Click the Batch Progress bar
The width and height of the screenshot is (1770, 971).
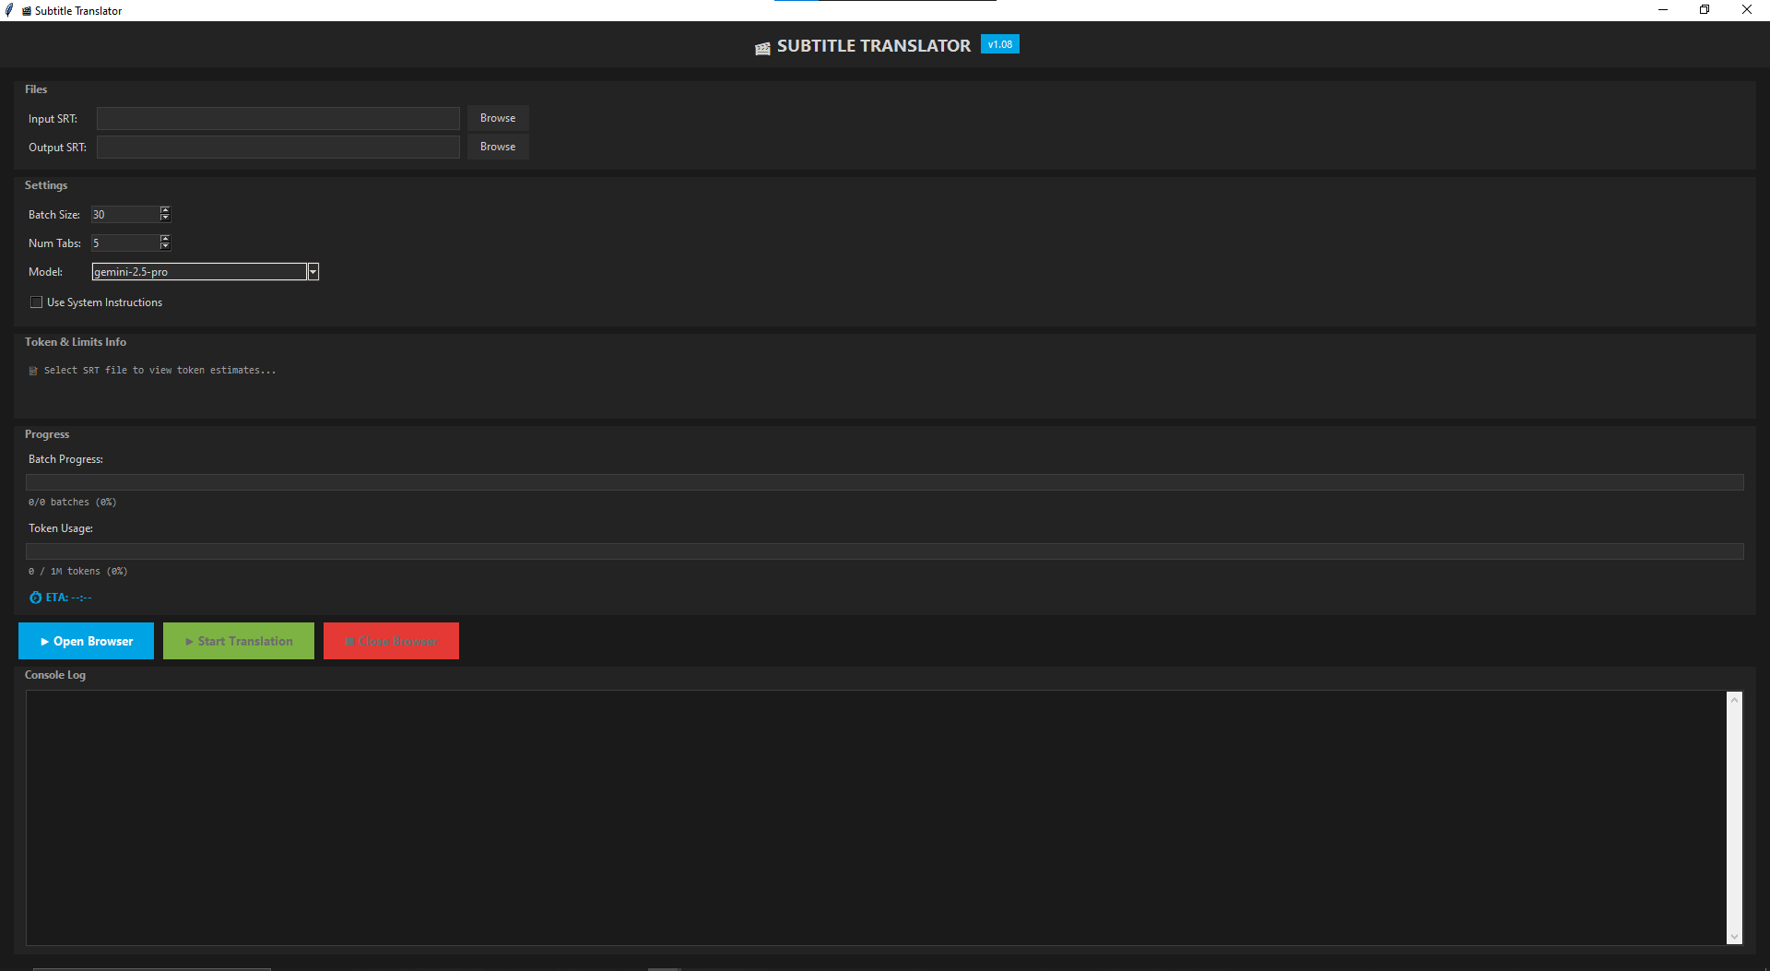pyautogui.click(x=884, y=482)
